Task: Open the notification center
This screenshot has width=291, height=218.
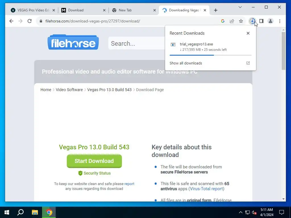Action: [x=282, y=212]
